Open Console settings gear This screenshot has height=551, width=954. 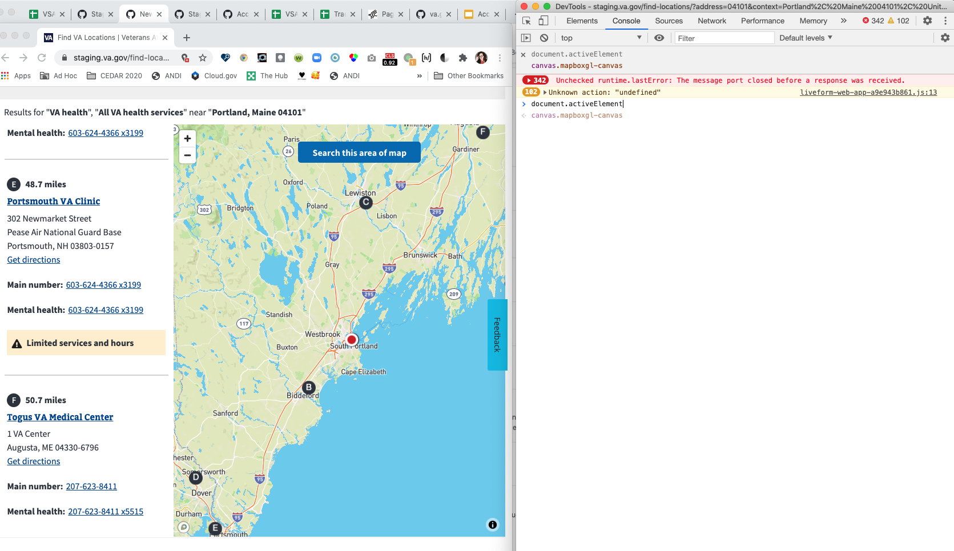tap(945, 38)
